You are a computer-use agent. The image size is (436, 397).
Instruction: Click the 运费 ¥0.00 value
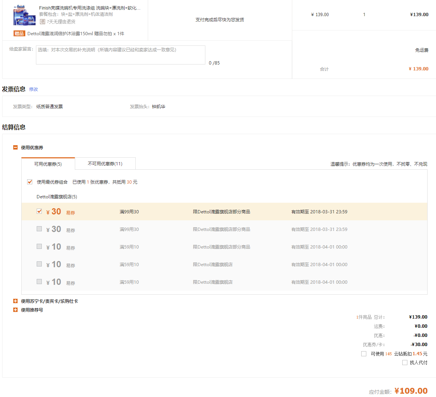pyautogui.click(x=421, y=326)
